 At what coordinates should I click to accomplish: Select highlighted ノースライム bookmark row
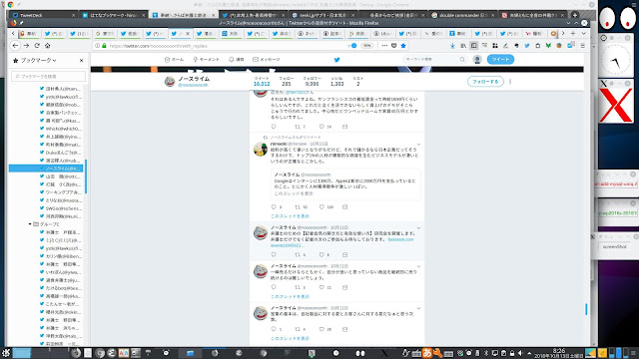pos(47,169)
